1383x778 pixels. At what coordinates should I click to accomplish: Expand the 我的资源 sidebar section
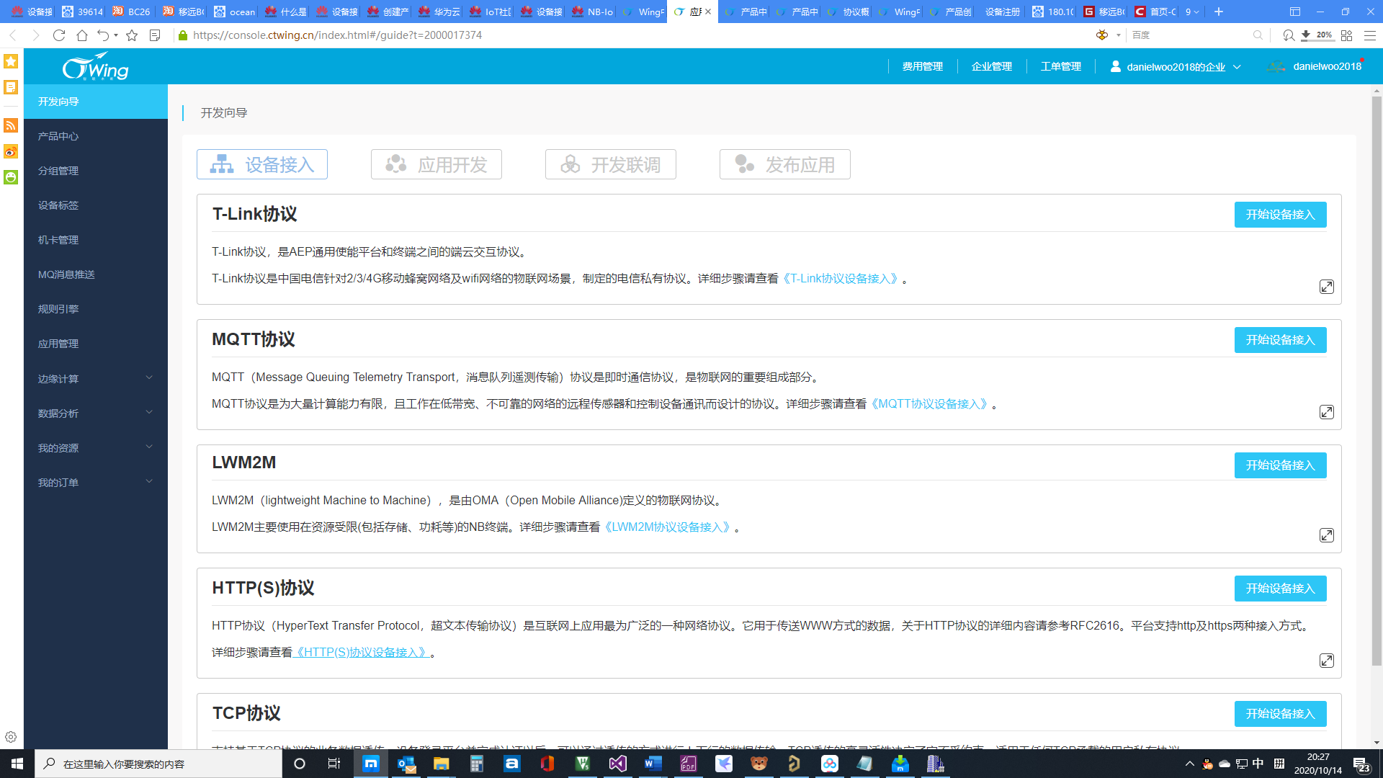tap(58, 447)
